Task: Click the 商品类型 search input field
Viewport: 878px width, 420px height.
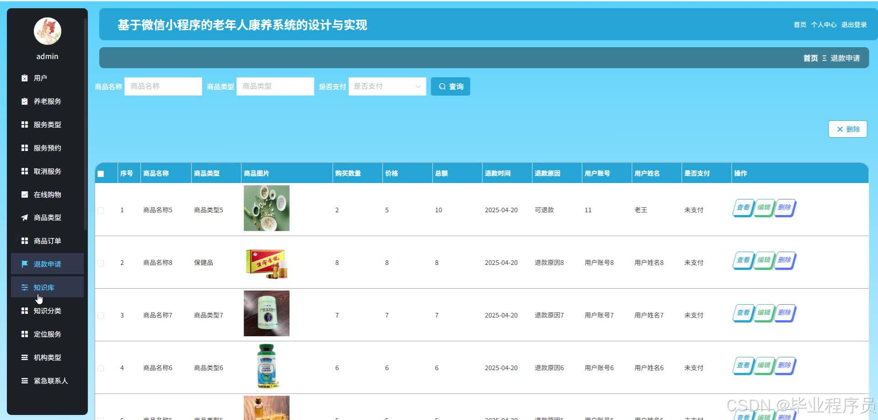Action: (275, 86)
